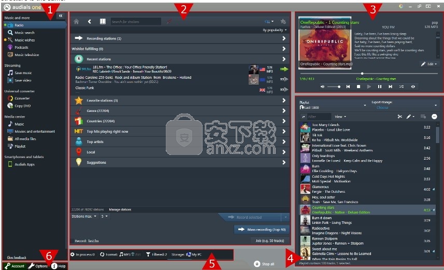The height and width of the screenshot is (270, 444).
Task: Open the view options dropdown in station toolbar
Action: click(x=269, y=22)
